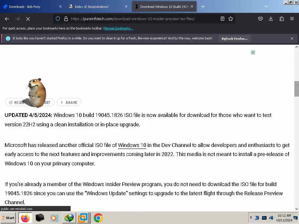This screenshot has width=299, height=224.
Task: Open a new tab with plus
Action: [203, 7]
